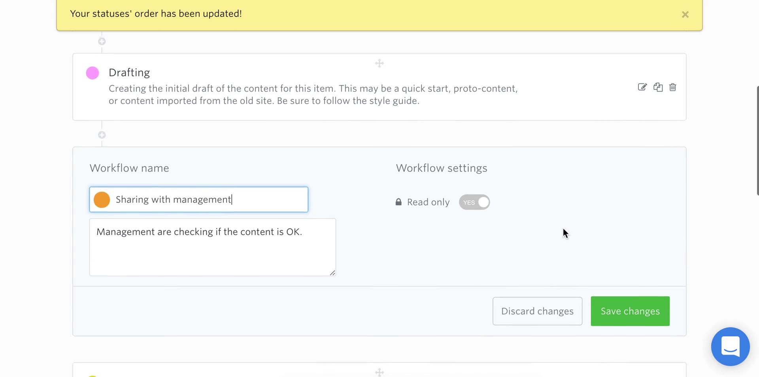Save changes to the workflow
The width and height of the screenshot is (759, 377).
(x=630, y=311)
